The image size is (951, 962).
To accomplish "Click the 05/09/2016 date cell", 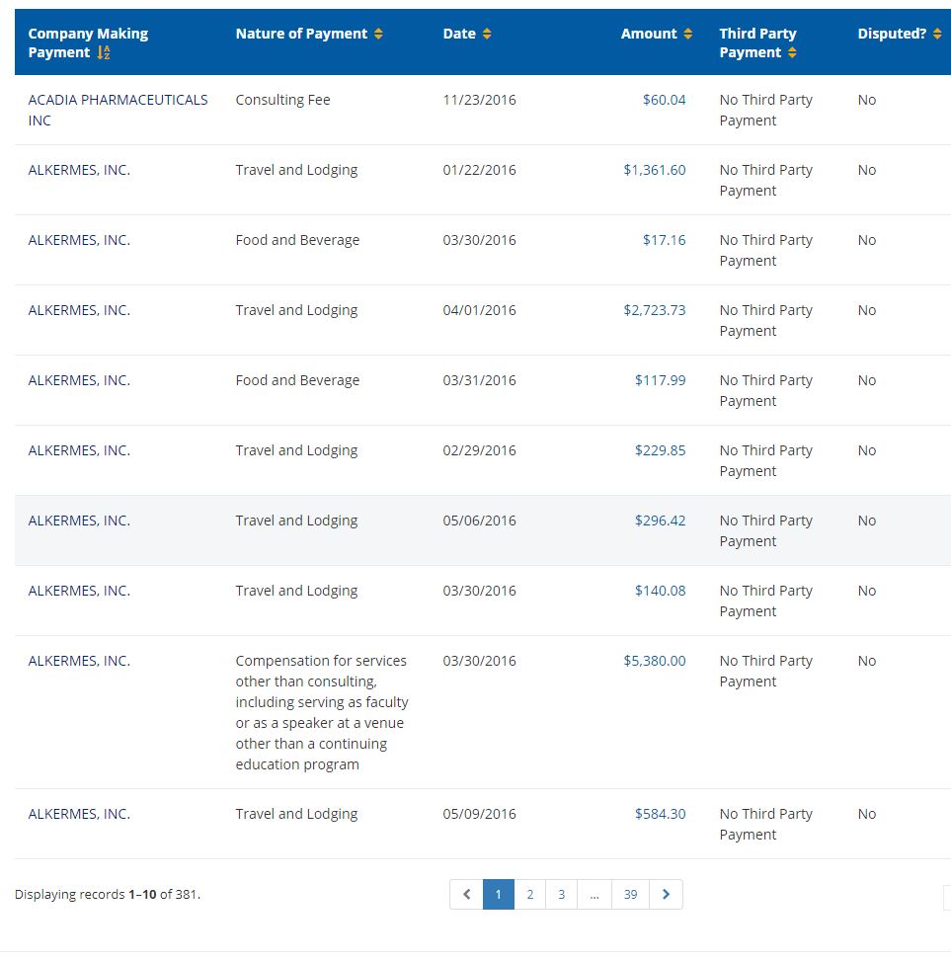I will coord(479,814).
